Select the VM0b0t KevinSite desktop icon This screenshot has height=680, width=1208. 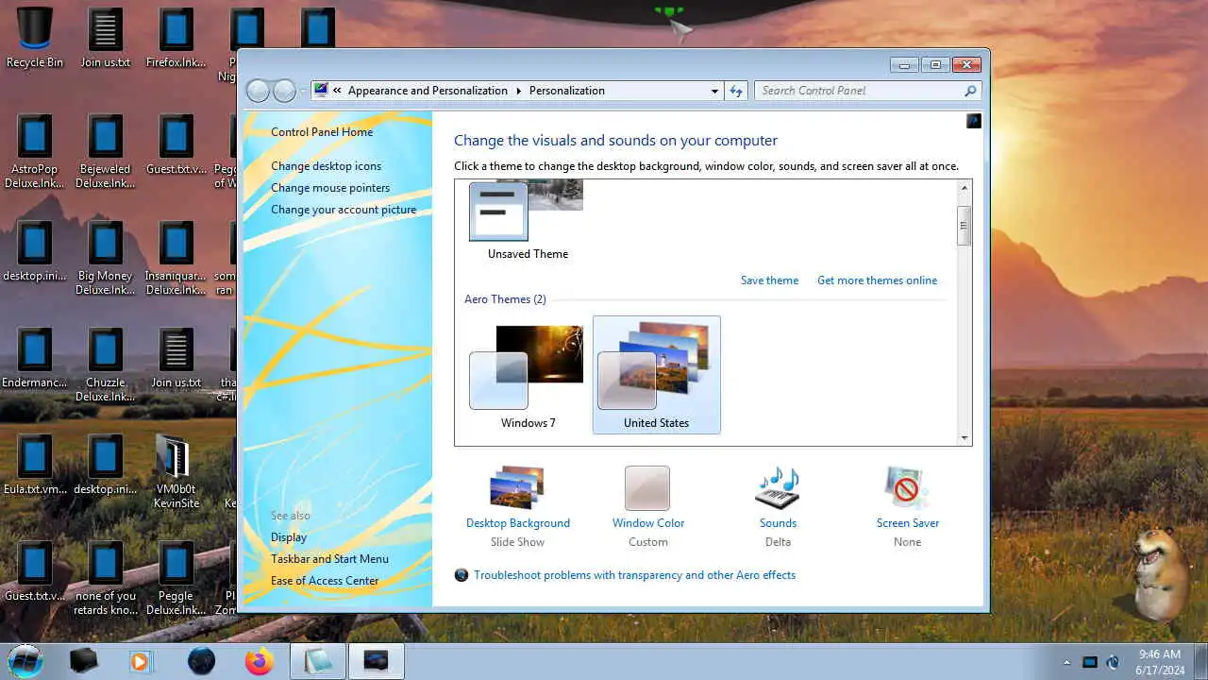[176, 471]
